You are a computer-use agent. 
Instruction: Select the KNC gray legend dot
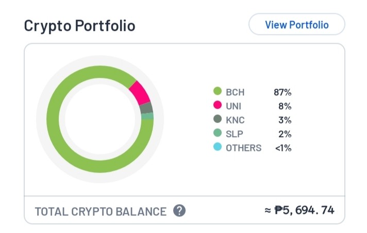point(218,119)
